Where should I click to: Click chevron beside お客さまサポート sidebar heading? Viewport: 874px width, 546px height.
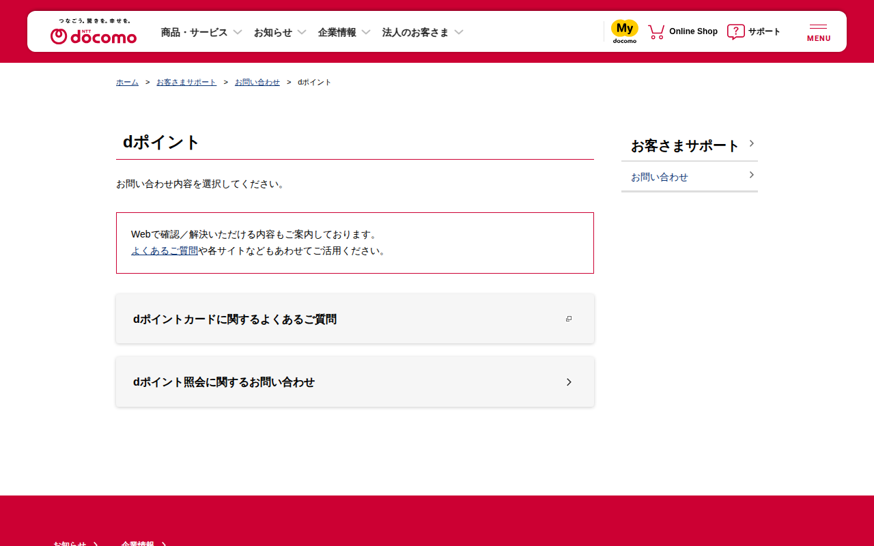751,143
